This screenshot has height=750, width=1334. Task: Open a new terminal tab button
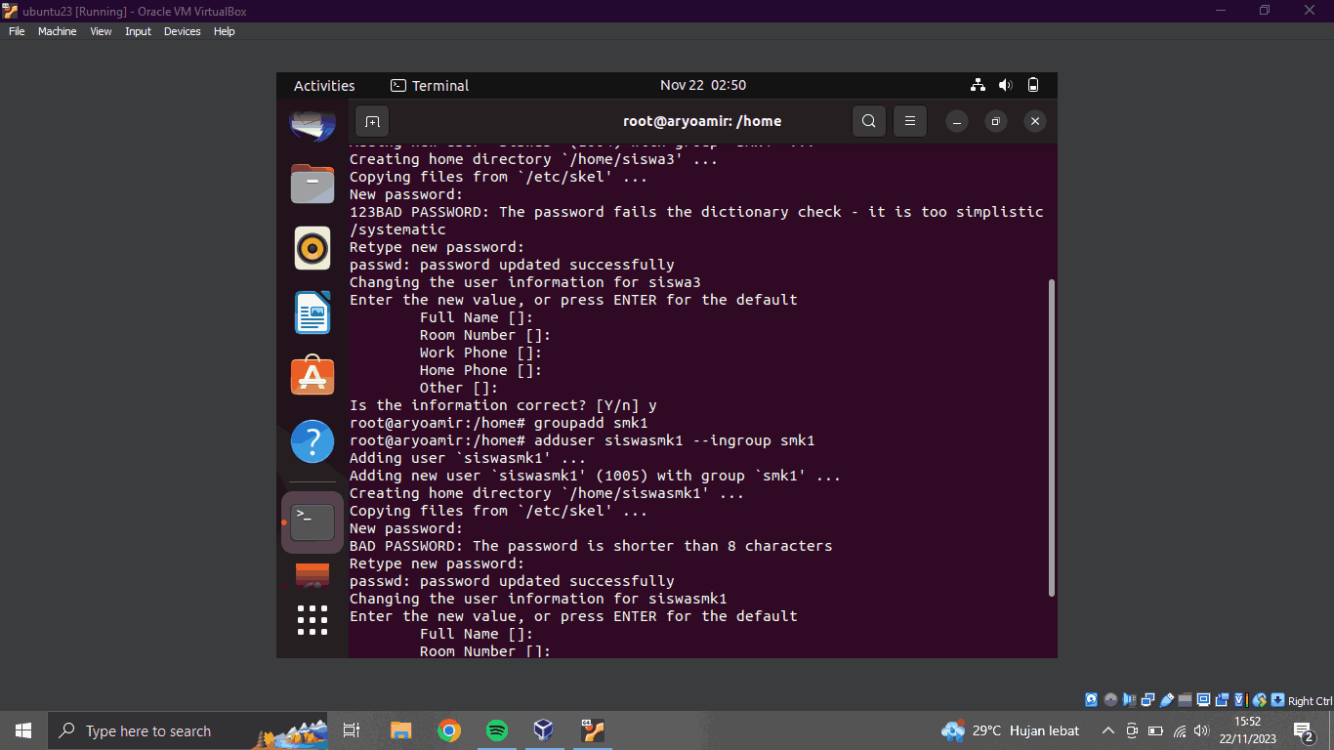point(372,121)
